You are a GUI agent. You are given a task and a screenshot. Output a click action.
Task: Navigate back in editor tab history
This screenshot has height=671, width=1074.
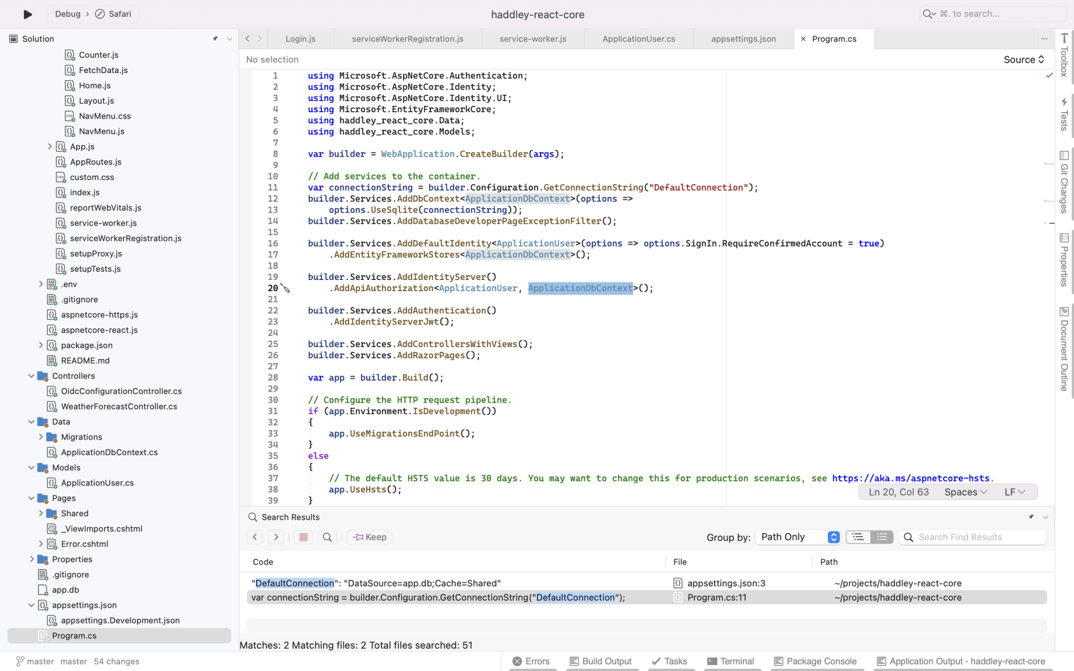(247, 39)
